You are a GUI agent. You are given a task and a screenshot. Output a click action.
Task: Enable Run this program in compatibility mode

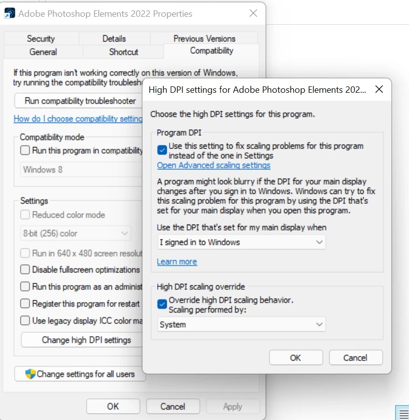click(x=25, y=150)
